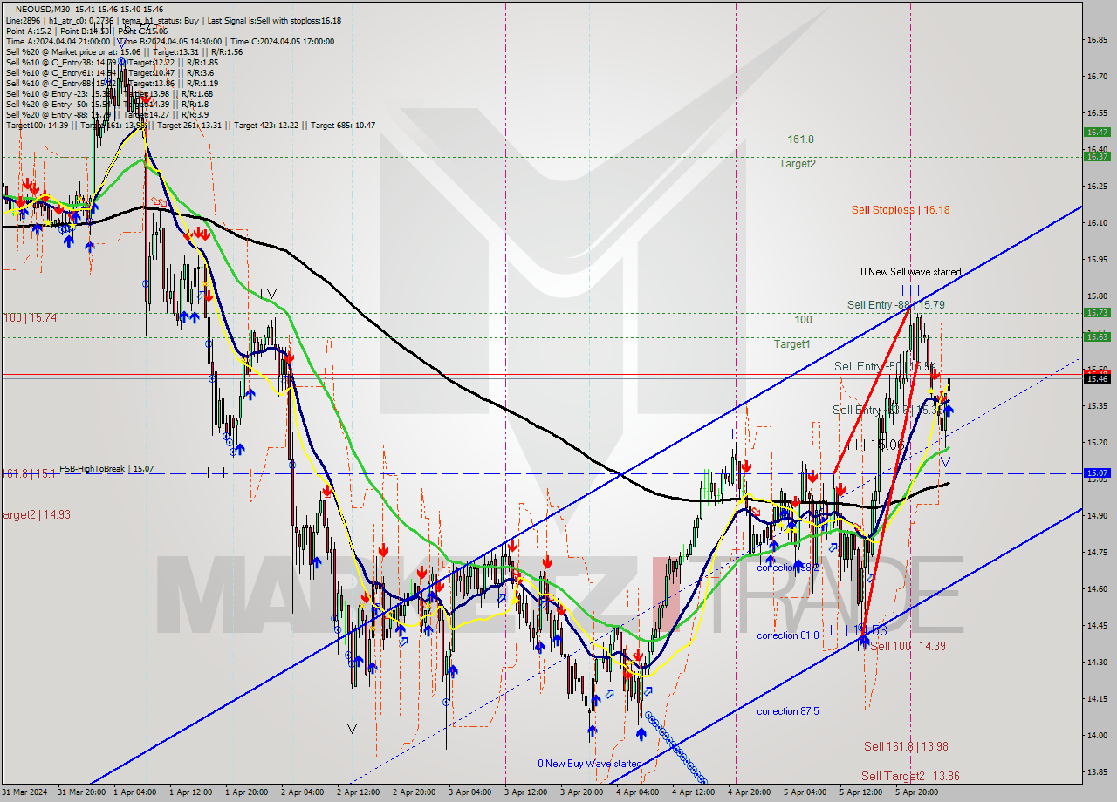The image size is (1117, 802).
Task: Click the '0 New Sell wave started' label
Action: 910,272
